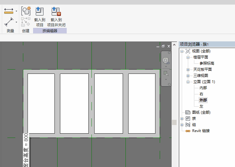This screenshot has height=167, width=235.
Task: Open navigation bar customize menu
Action: pyautogui.click(x=169, y=84)
